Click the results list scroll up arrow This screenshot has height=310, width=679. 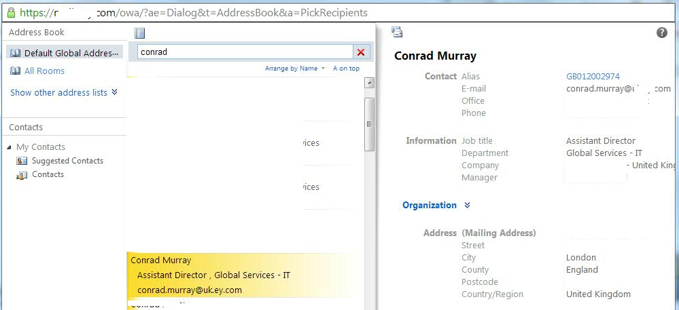(x=369, y=83)
